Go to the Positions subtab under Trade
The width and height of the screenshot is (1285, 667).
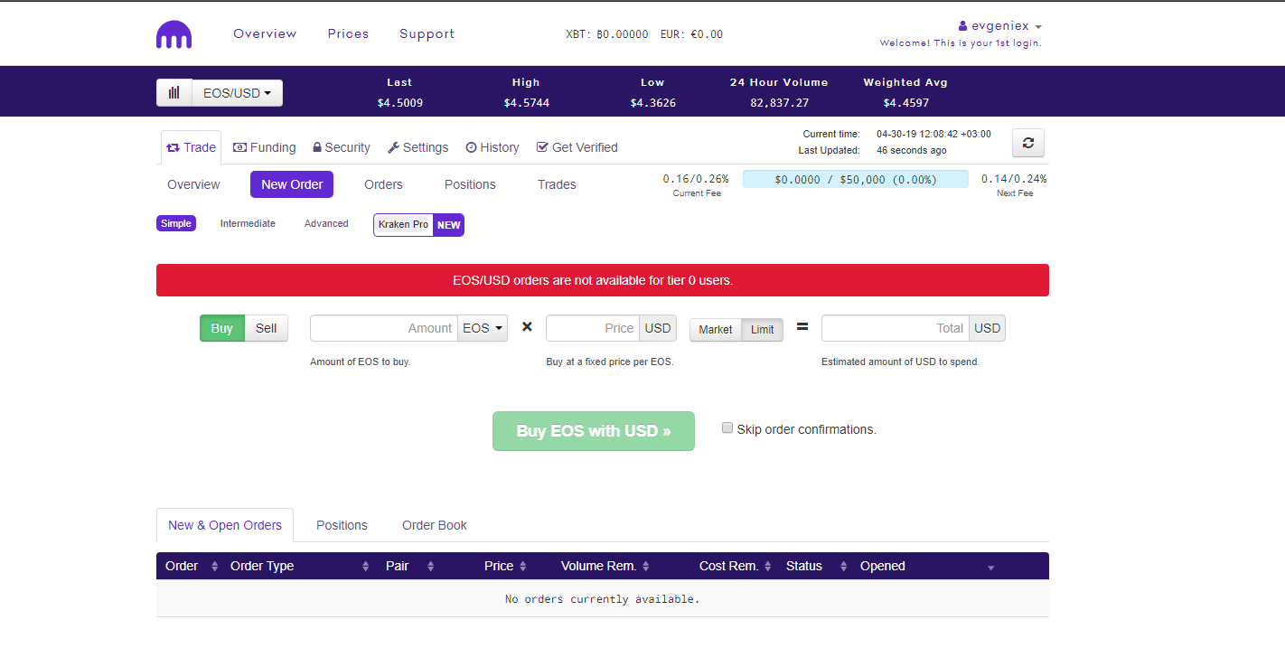470,184
